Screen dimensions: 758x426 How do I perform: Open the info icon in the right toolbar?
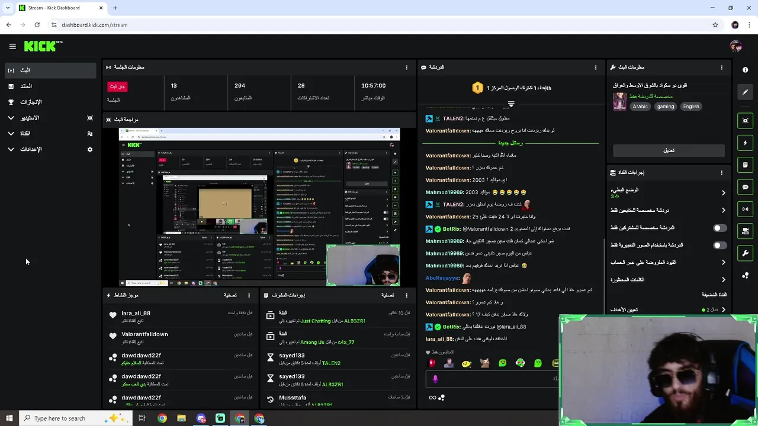(745, 70)
